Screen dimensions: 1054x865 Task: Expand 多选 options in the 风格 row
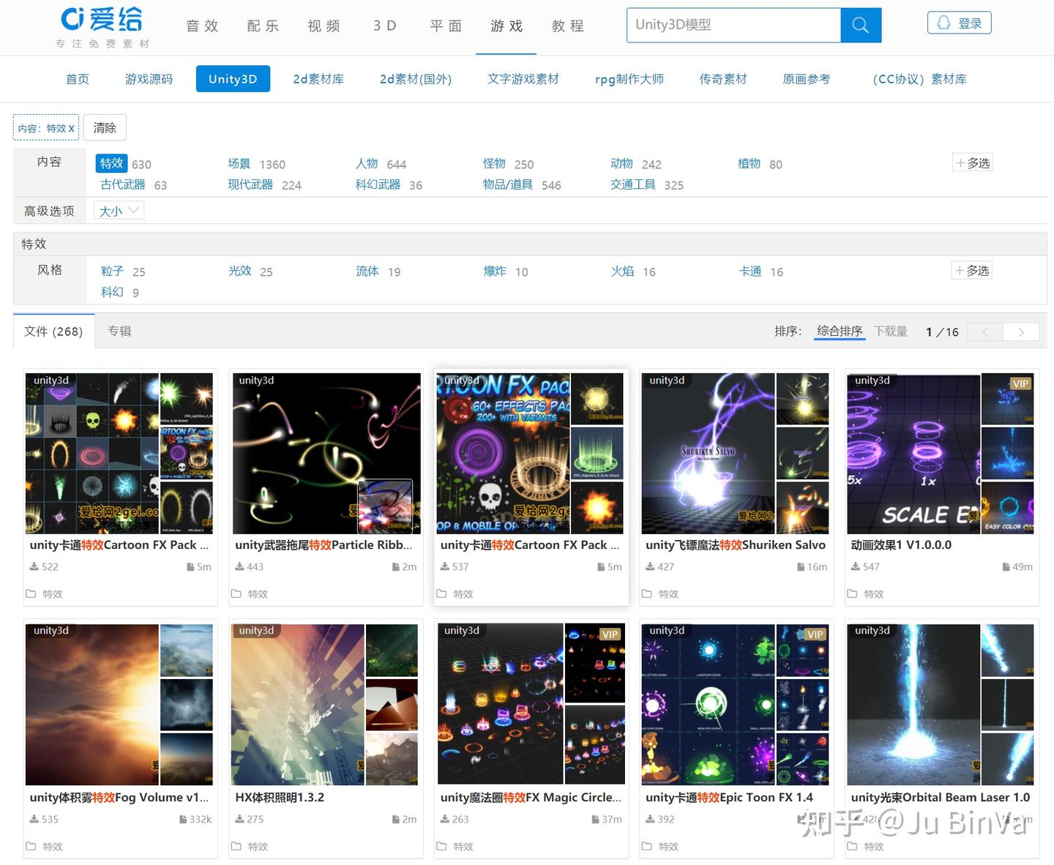point(971,269)
